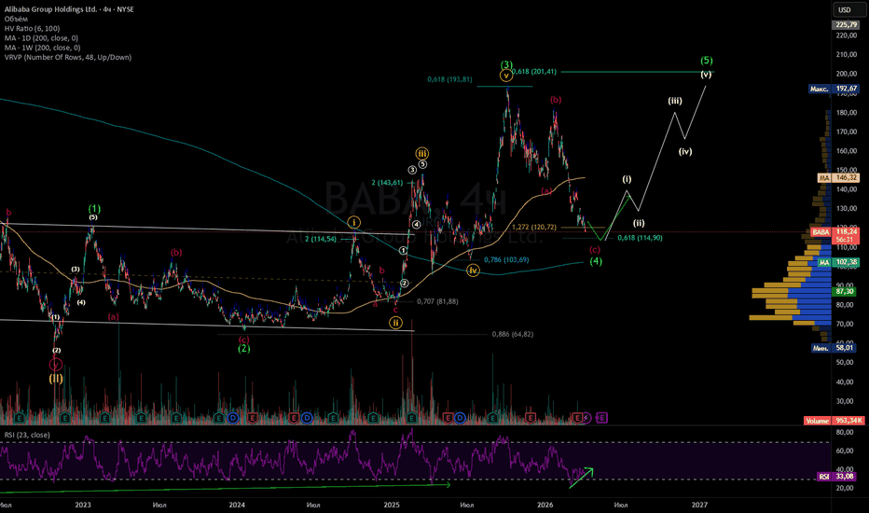Click the 2027 time axis label

pos(699,505)
